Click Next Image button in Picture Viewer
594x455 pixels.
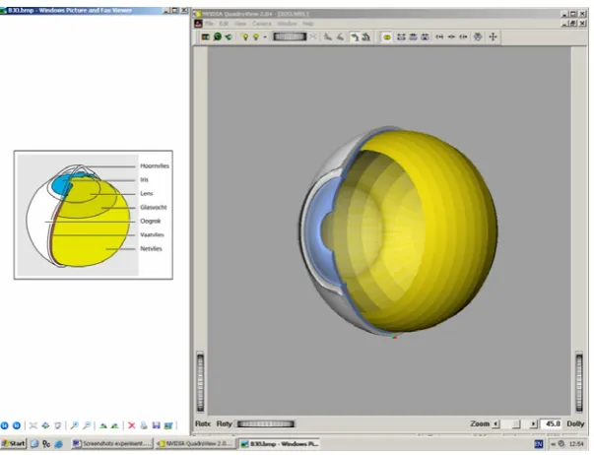tap(17, 425)
